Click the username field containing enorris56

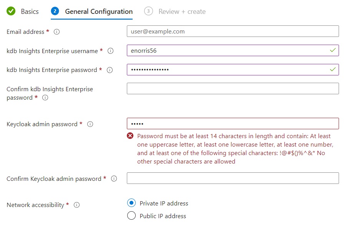[233, 50]
